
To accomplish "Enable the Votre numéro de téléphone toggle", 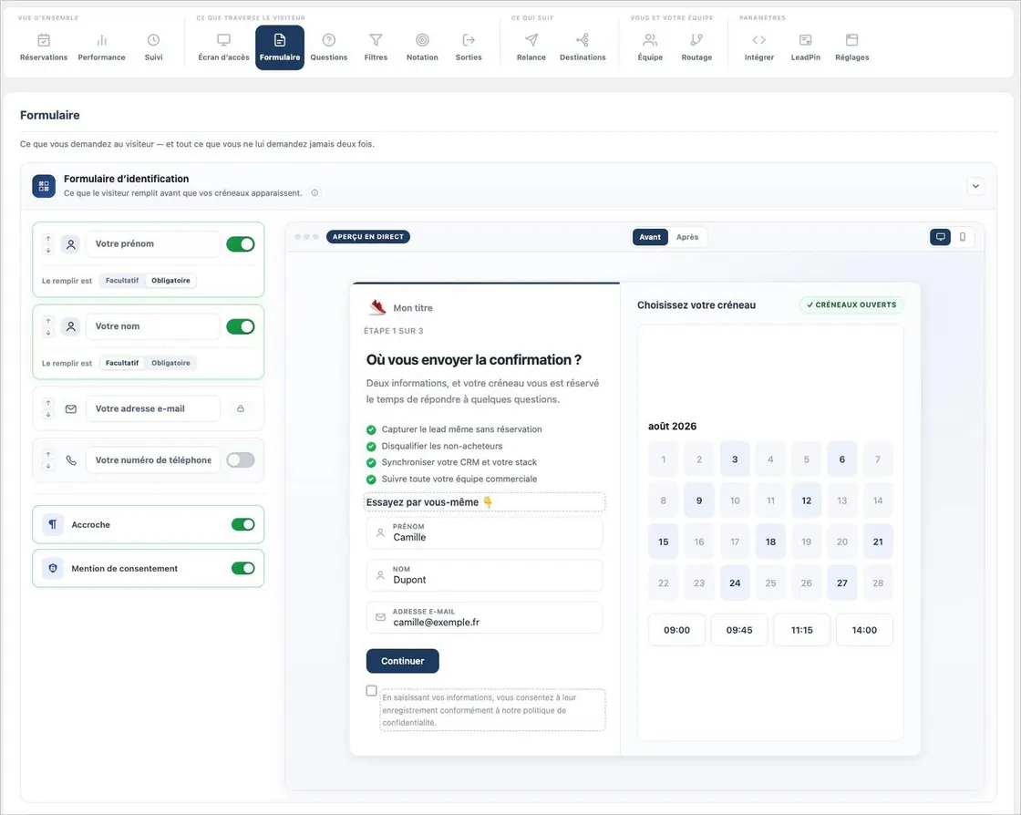I will click(x=241, y=460).
